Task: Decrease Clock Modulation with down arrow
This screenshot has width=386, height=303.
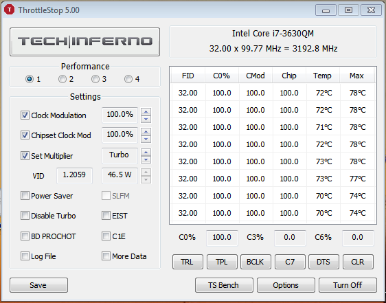Action: [146, 120]
